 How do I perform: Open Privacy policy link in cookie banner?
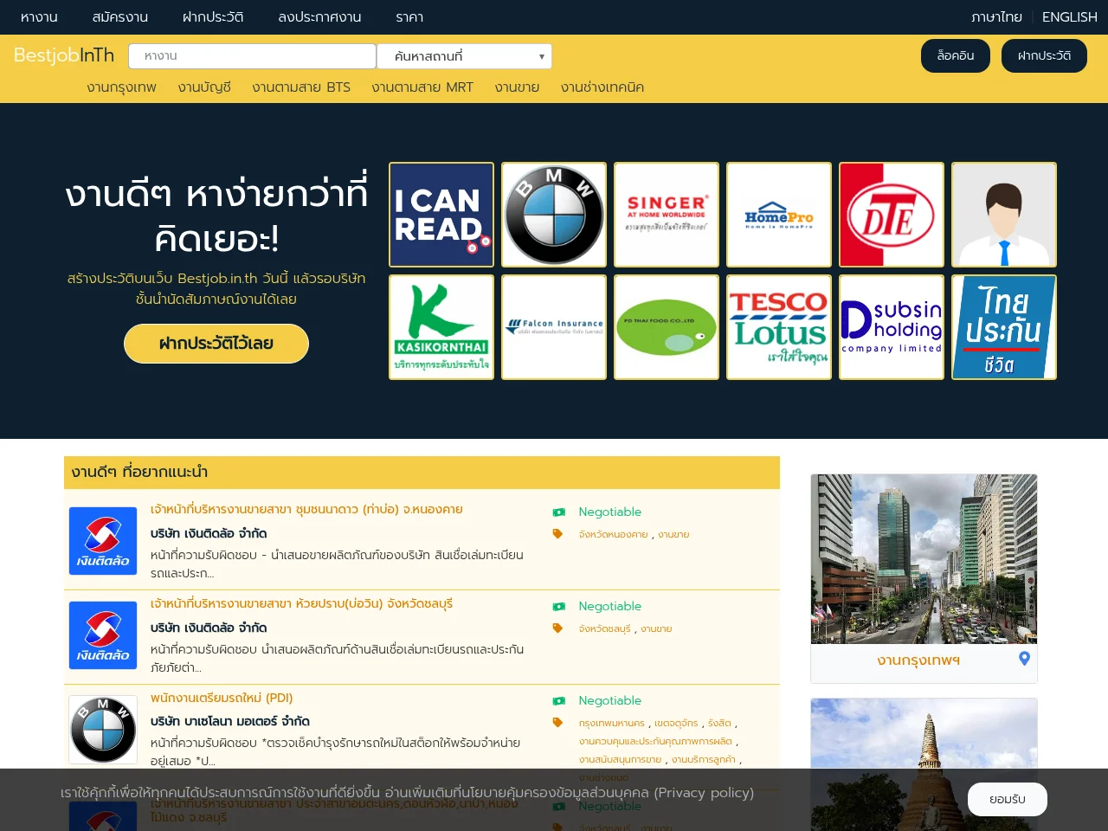click(x=704, y=793)
